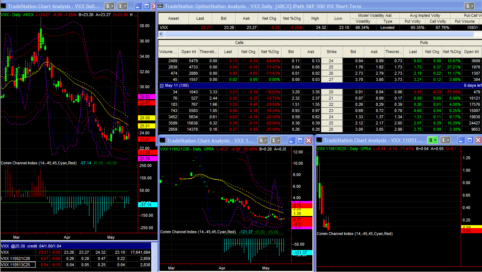The width and height of the screenshot is (482, 272).
Task: Select the strike 23 cell
Action: pyautogui.click(x=332, y=111)
